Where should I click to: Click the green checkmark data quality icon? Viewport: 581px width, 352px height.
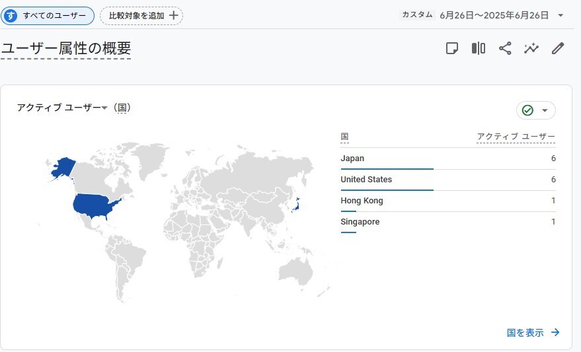pos(527,110)
